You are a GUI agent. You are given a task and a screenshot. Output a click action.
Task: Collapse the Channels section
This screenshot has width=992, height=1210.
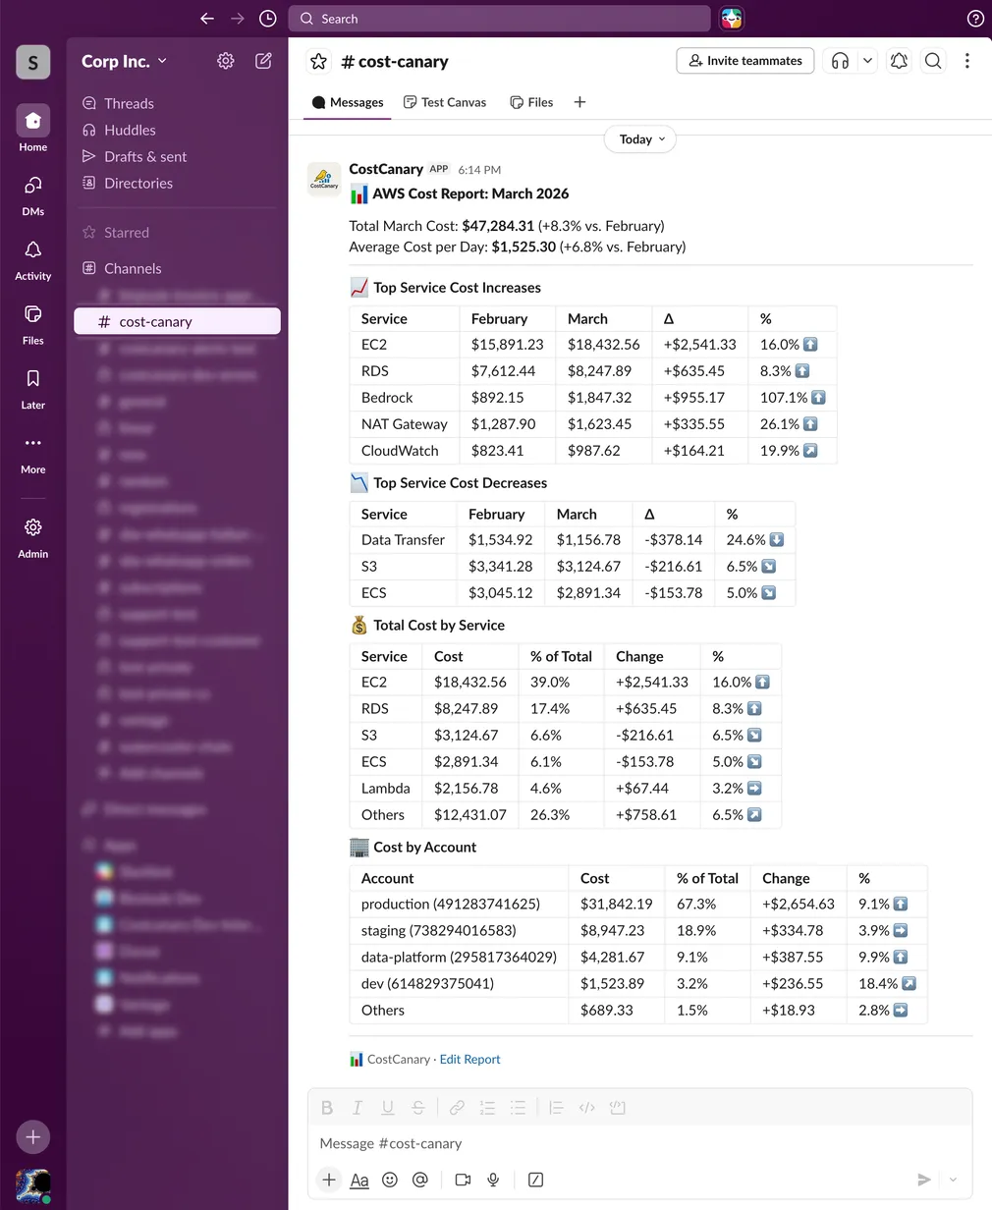coord(133,268)
